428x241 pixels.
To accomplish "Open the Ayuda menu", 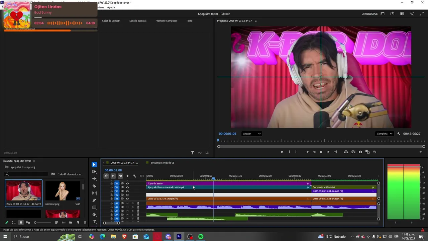I will click(x=111, y=7).
